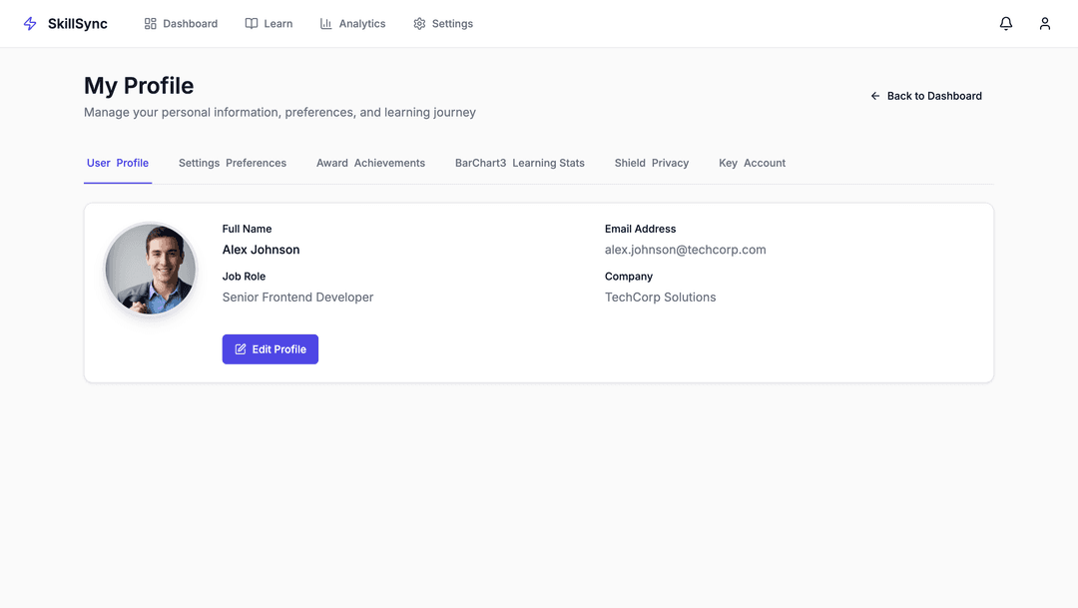Click the Back to Dashboard arrow link
This screenshot has height=608, width=1078.
[926, 96]
